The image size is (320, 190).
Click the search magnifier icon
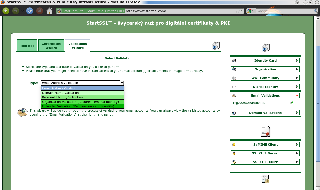point(316,11)
